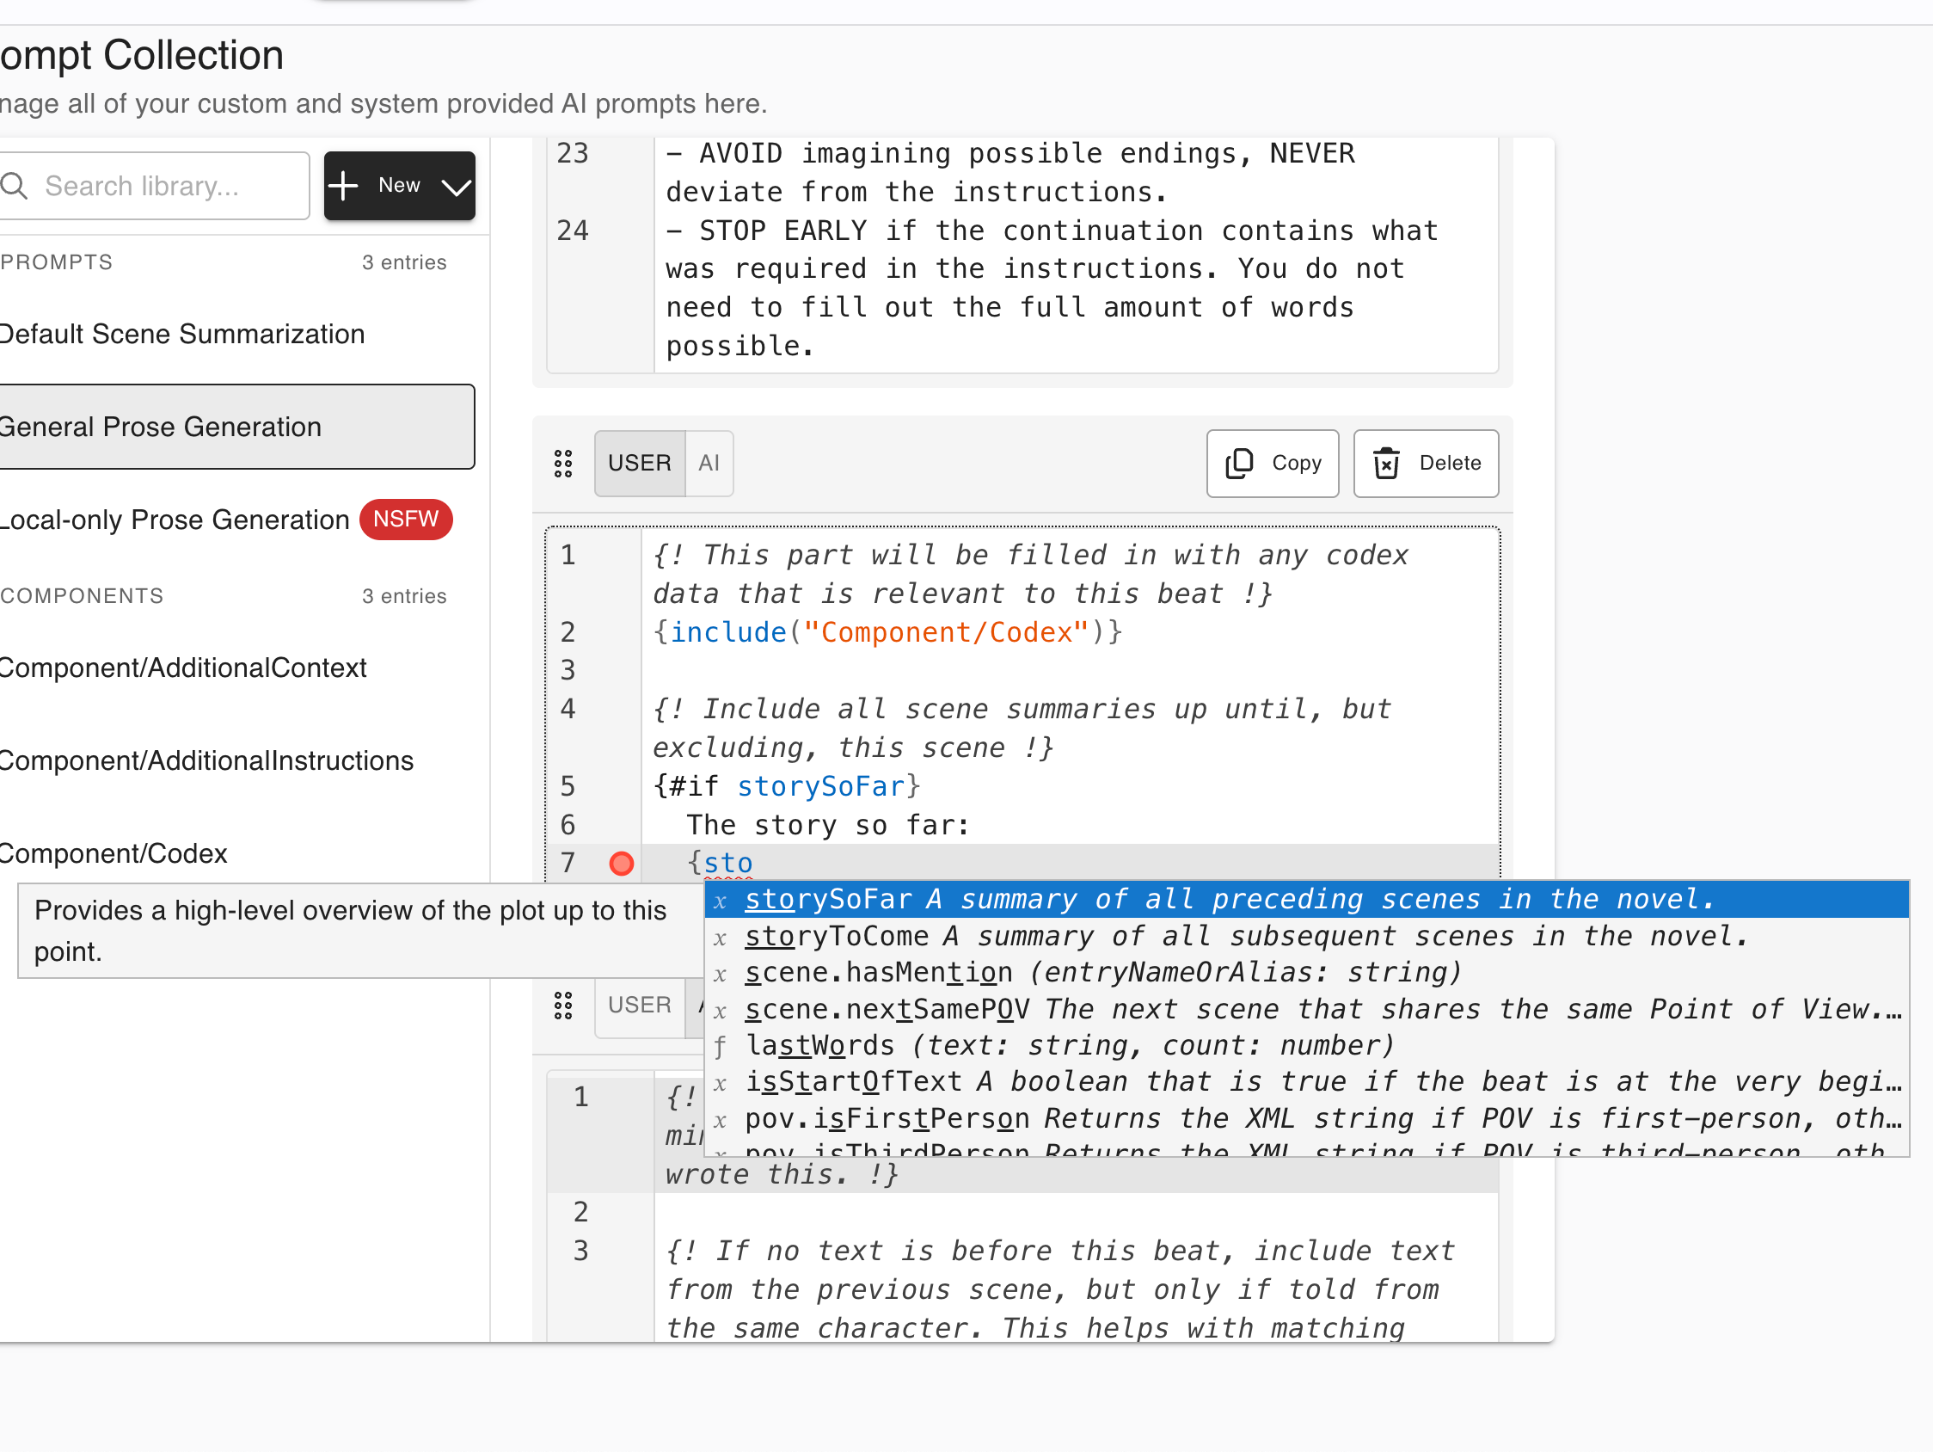Select the Component/Codex entry
This screenshot has width=1933, height=1452.
point(112,853)
